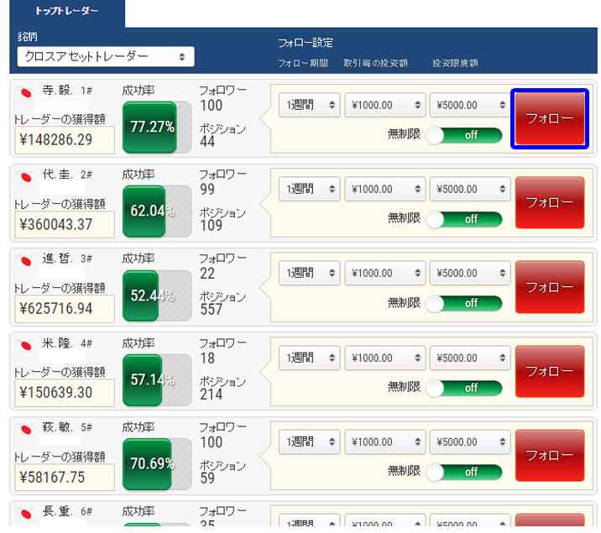Click the 57.14% success rate bar
601x533 pixels.
click(x=157, y=380)
